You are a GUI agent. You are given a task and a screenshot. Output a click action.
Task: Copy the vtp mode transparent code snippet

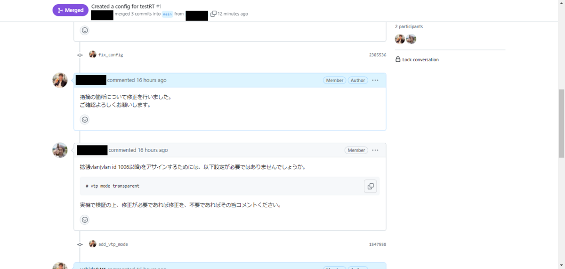point(371,186)
